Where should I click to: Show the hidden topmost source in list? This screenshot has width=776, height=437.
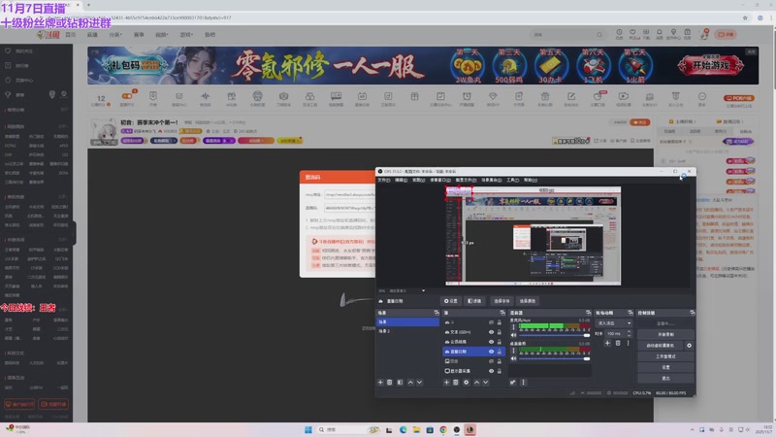coord(491,322)
